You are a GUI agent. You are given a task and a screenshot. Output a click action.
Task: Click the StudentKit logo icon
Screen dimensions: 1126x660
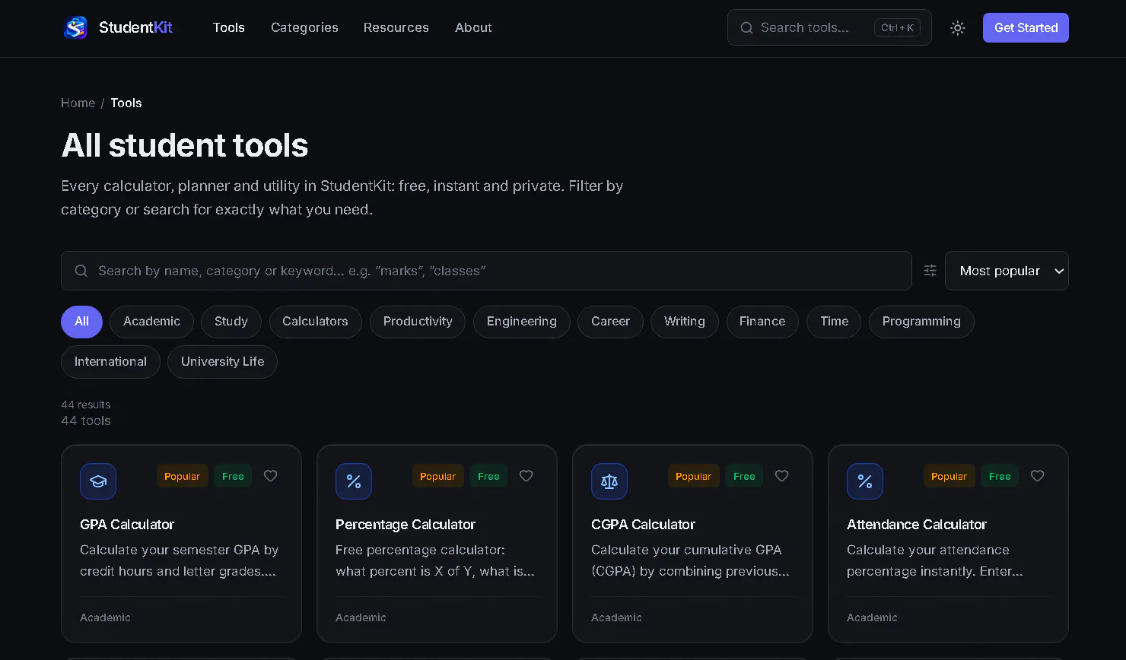[x=75, y=27]
